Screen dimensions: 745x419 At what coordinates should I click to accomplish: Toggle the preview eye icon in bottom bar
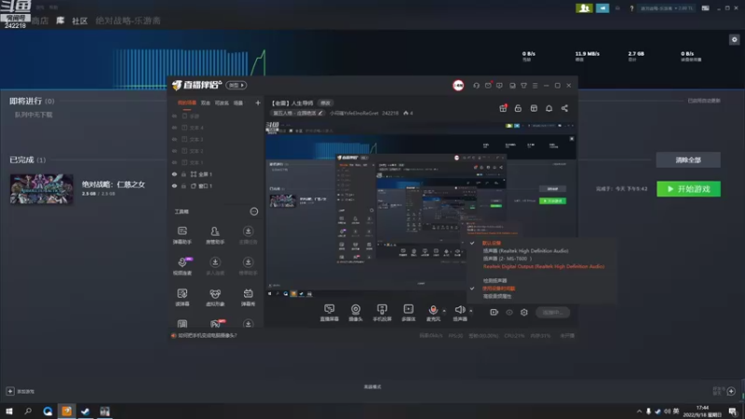(508, 312)
